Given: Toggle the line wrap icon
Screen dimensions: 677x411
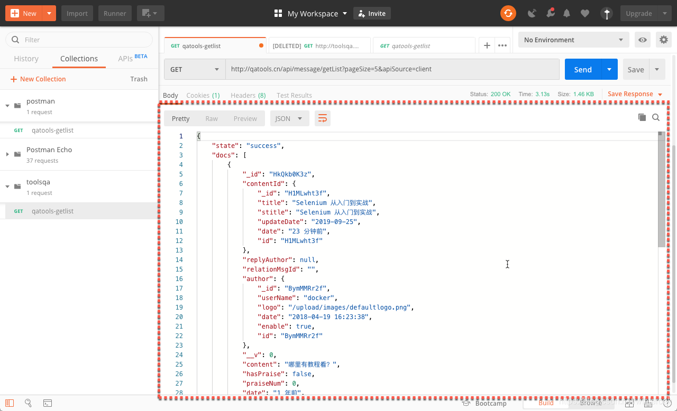Looking at the screenshot, I should (x=322, y=118).
